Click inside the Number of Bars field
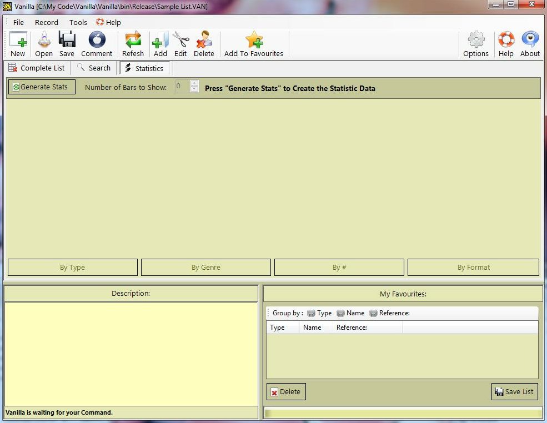The width and height of the screenshot is (547, 423). [x=182, y=87]
